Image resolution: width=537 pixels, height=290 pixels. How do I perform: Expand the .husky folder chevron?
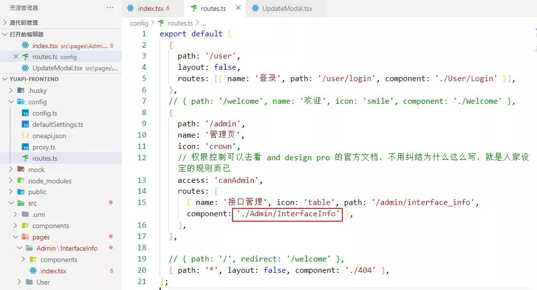[x=11, y=90]
